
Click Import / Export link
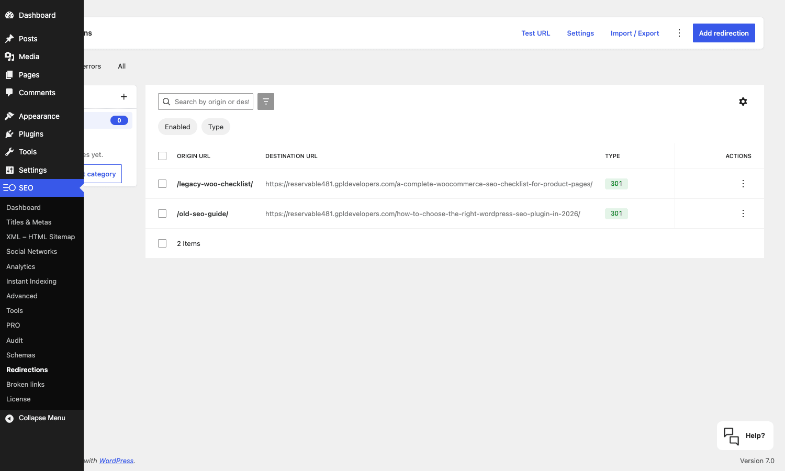[x=635, y=33]
